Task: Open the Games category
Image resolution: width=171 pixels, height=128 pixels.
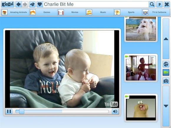Action: [x=43, y=12]
